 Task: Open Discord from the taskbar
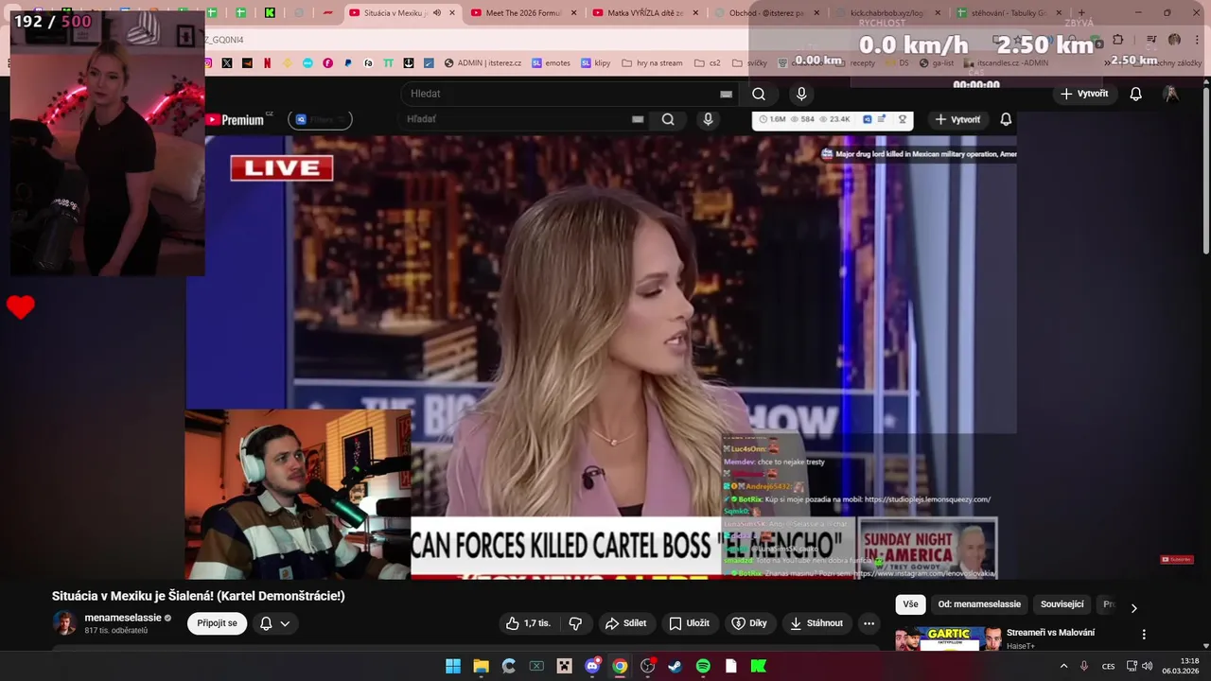(x=592, y=666)
